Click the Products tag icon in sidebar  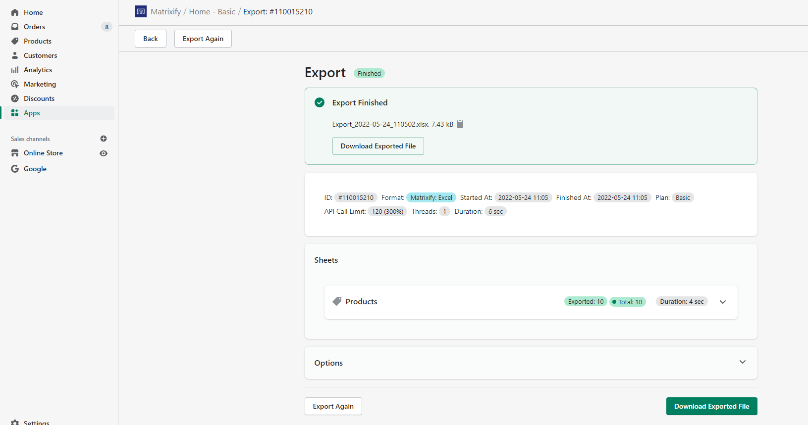[15, 41]
